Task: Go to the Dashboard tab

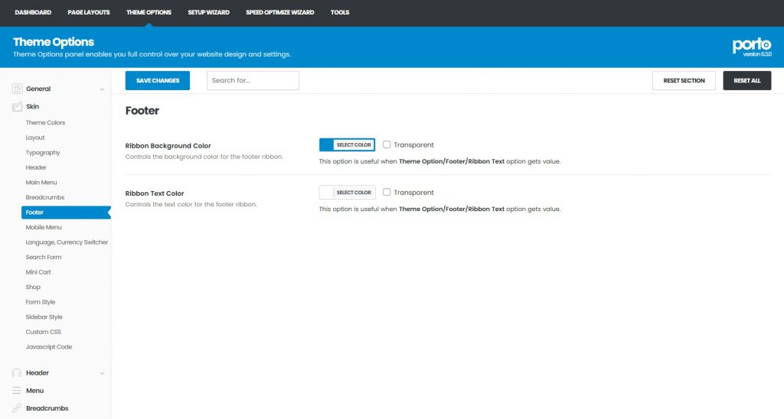Action: click(33, 12)
